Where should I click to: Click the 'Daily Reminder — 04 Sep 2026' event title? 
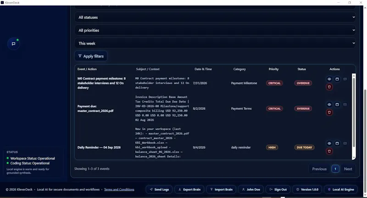pyautogui.click(x=99, y=147)
